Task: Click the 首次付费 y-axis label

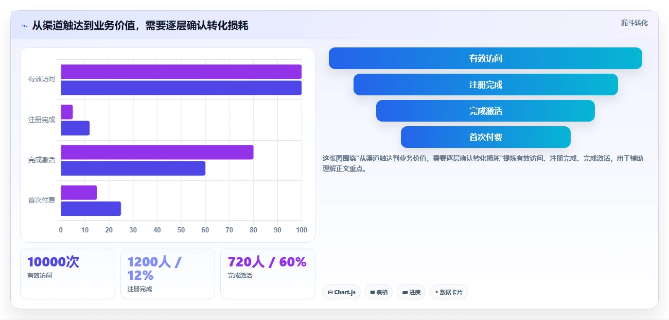Action: (42, 200)
